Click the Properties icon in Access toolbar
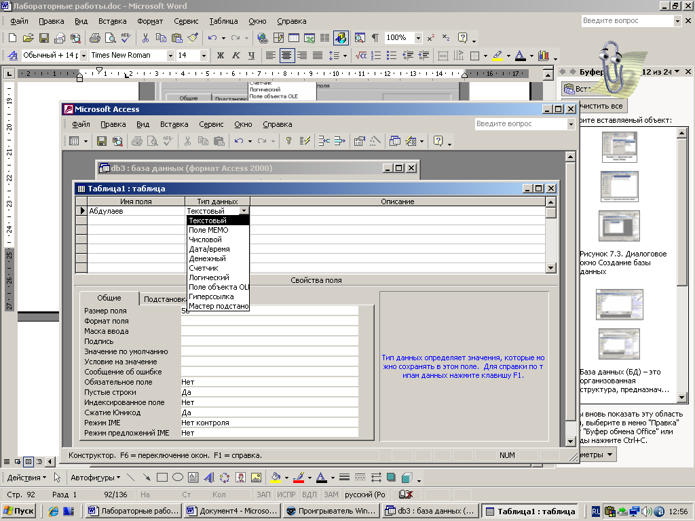 (359, 141)
